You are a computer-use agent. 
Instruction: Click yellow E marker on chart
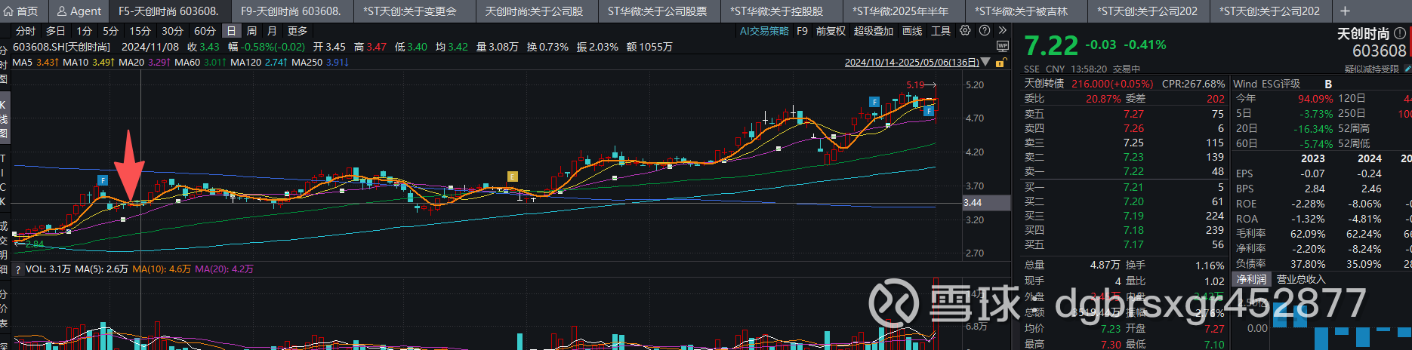[512, 177]
